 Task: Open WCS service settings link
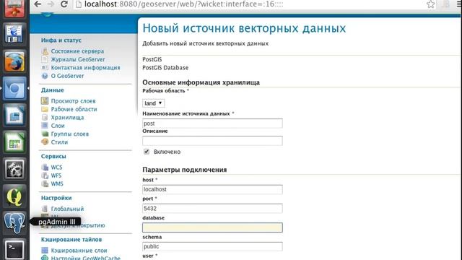pos(56,168)
